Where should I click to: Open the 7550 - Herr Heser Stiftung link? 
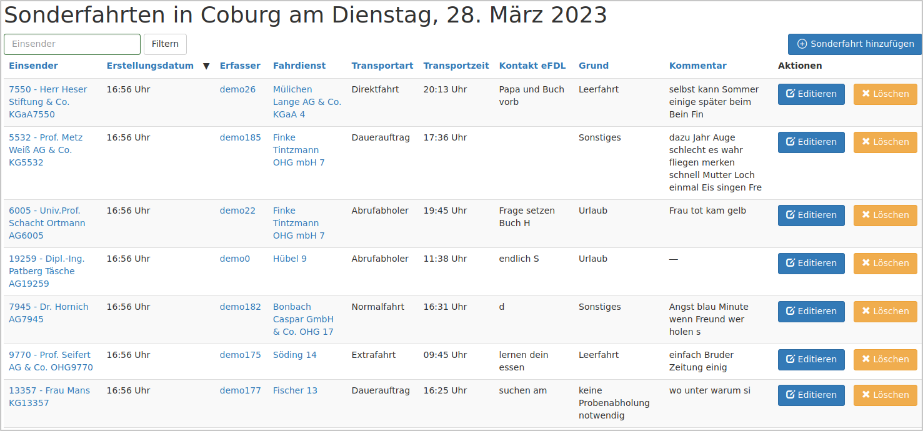[x=48, y=101]
